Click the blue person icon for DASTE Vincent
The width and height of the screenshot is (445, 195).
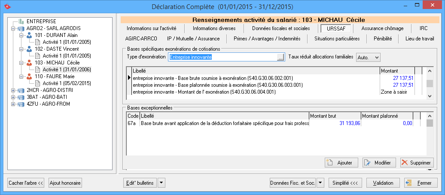tap(29, 49)
